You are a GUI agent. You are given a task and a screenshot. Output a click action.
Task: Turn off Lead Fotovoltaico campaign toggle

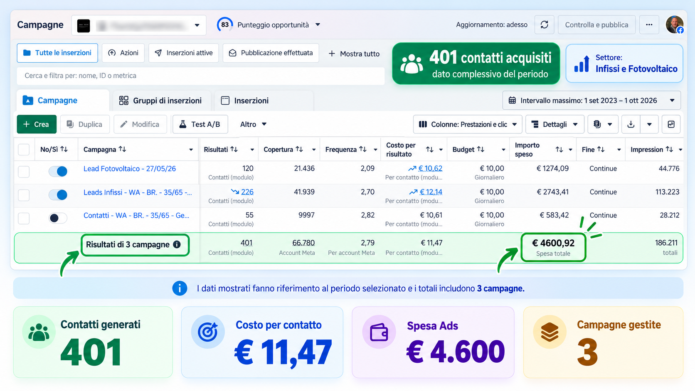coord(58,171)
